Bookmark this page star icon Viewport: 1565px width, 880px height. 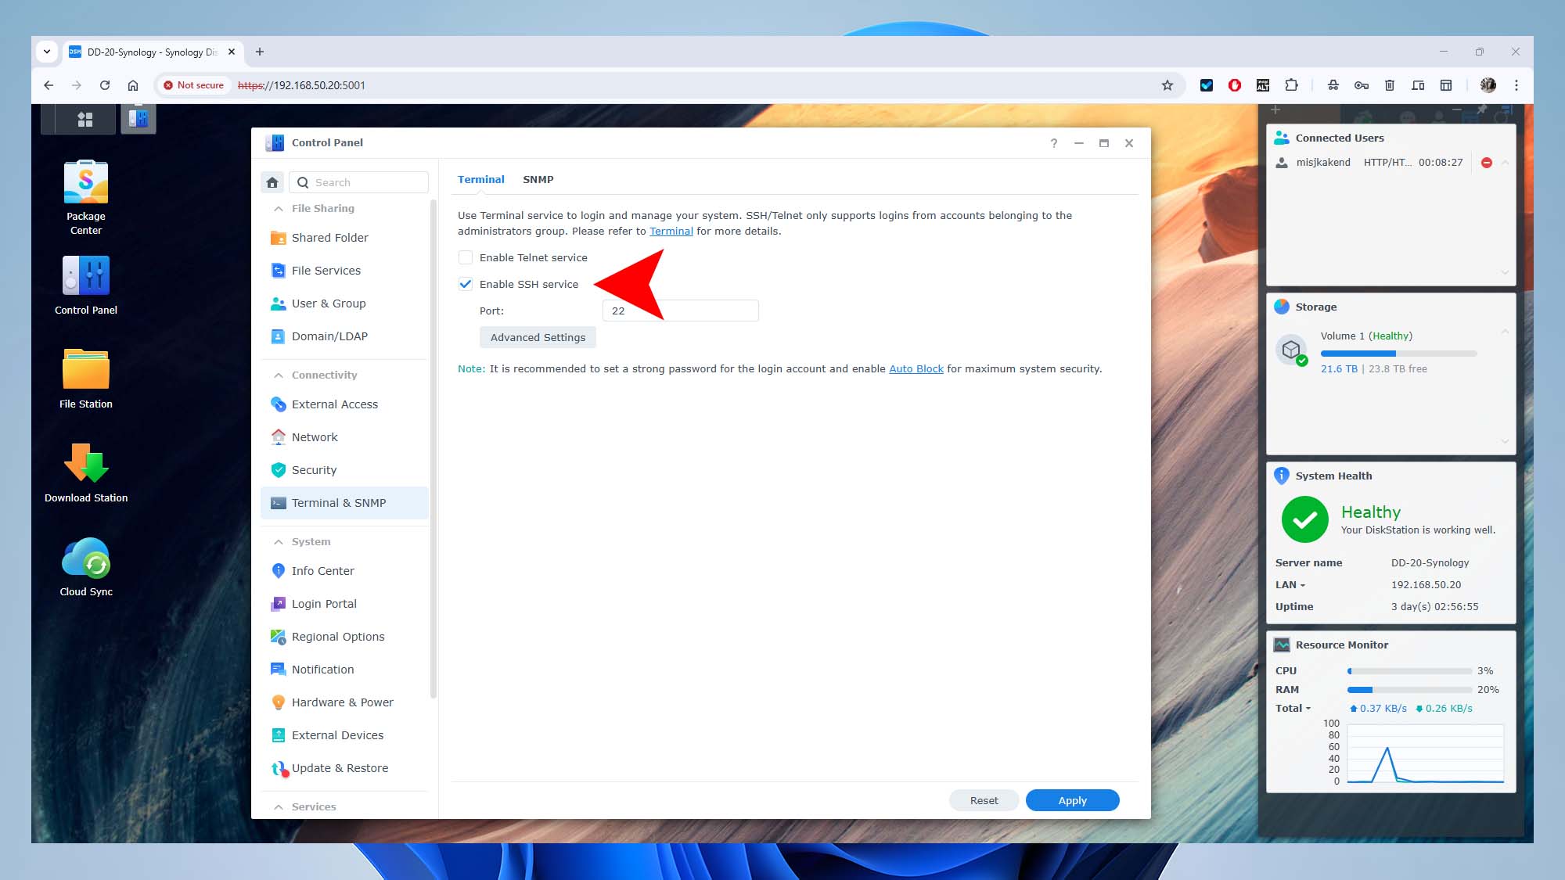pos(1167,85)
